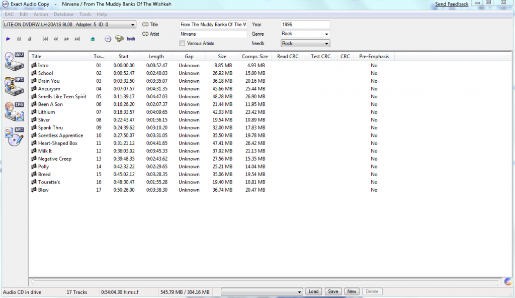Open the Action menu
Screen dimensions: 515x298
tap(41, 15)
